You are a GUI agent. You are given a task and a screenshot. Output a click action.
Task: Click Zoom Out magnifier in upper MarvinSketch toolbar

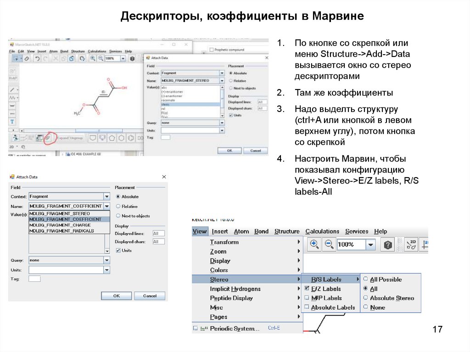coord(101,58)
